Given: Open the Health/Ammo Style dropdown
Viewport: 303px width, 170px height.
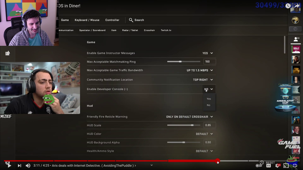Looking at the screenshot, I should pyautogui.click(x=205, y=151).
